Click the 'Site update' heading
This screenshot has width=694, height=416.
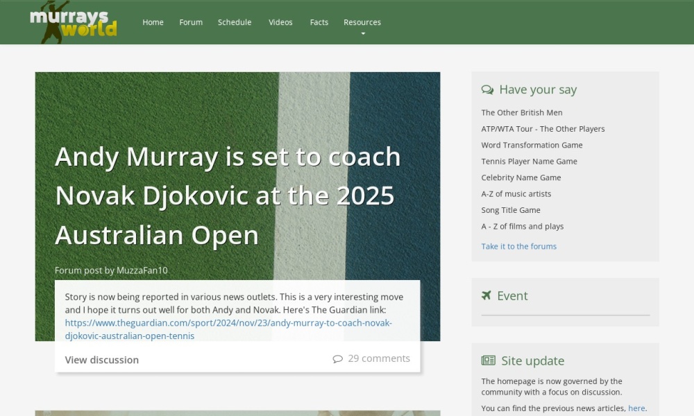click(532, 361)
